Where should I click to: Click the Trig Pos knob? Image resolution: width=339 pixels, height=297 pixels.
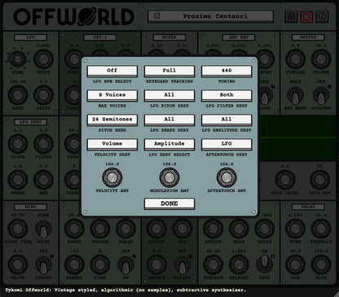pos(319,180)
